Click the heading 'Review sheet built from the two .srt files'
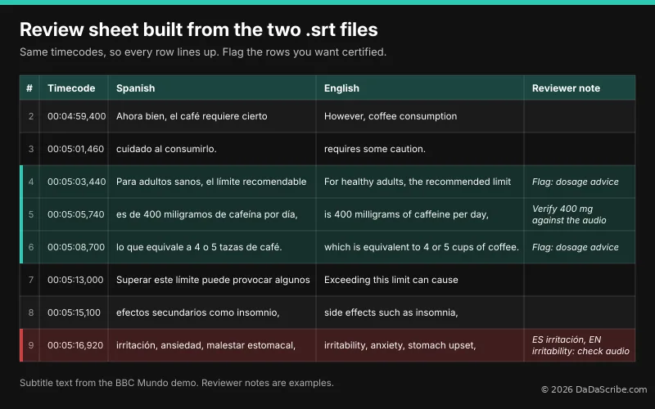This screenshot has height=409, width=655. click(x=199, y=29)
